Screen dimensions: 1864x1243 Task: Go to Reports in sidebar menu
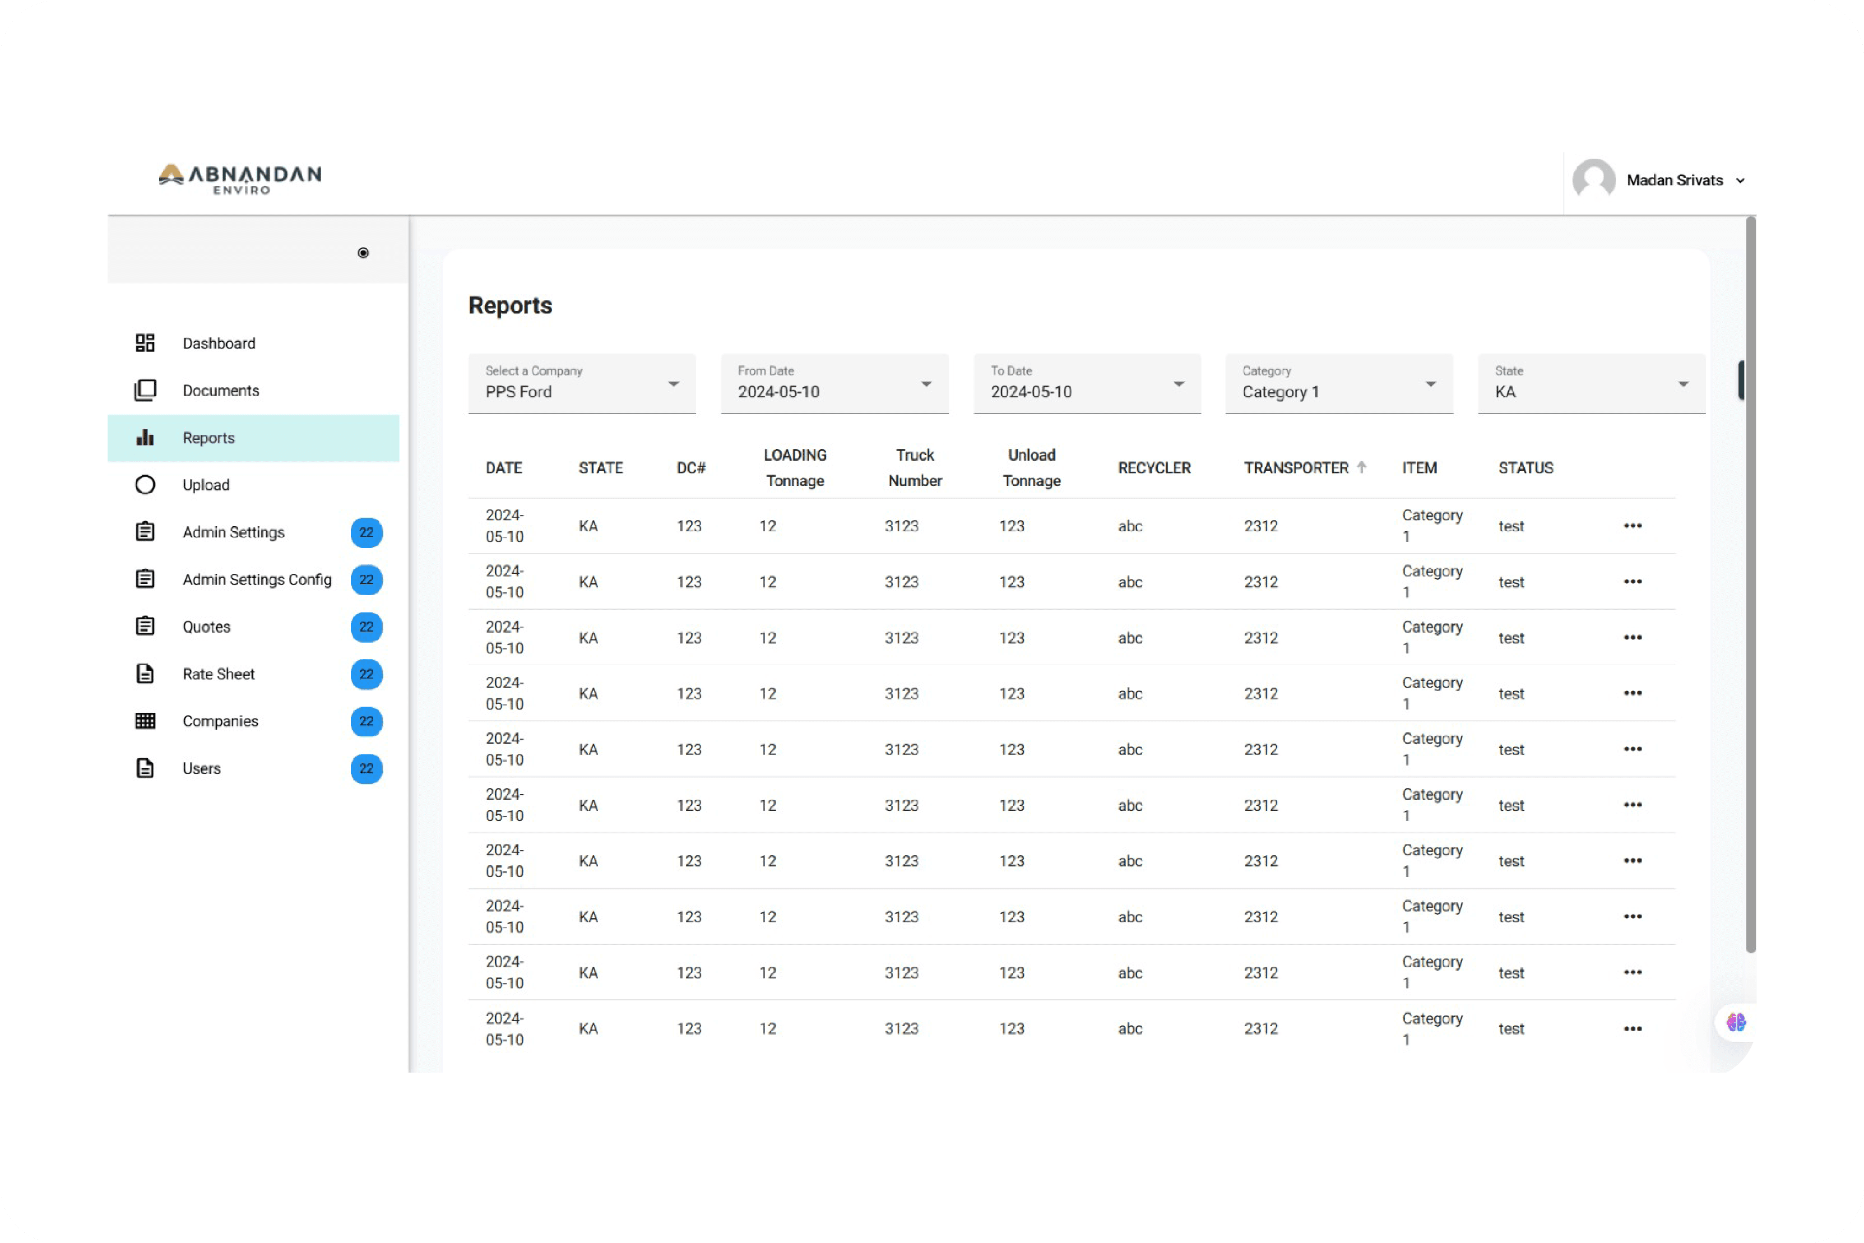[x=208, y=438]
